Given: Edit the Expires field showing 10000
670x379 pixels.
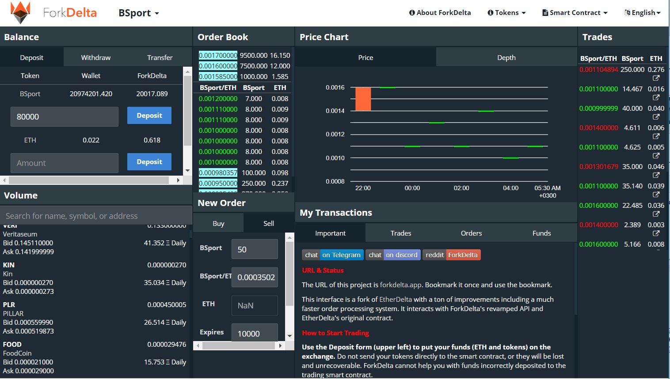Looking at the screenshot, I should click(x=255, y=333).
